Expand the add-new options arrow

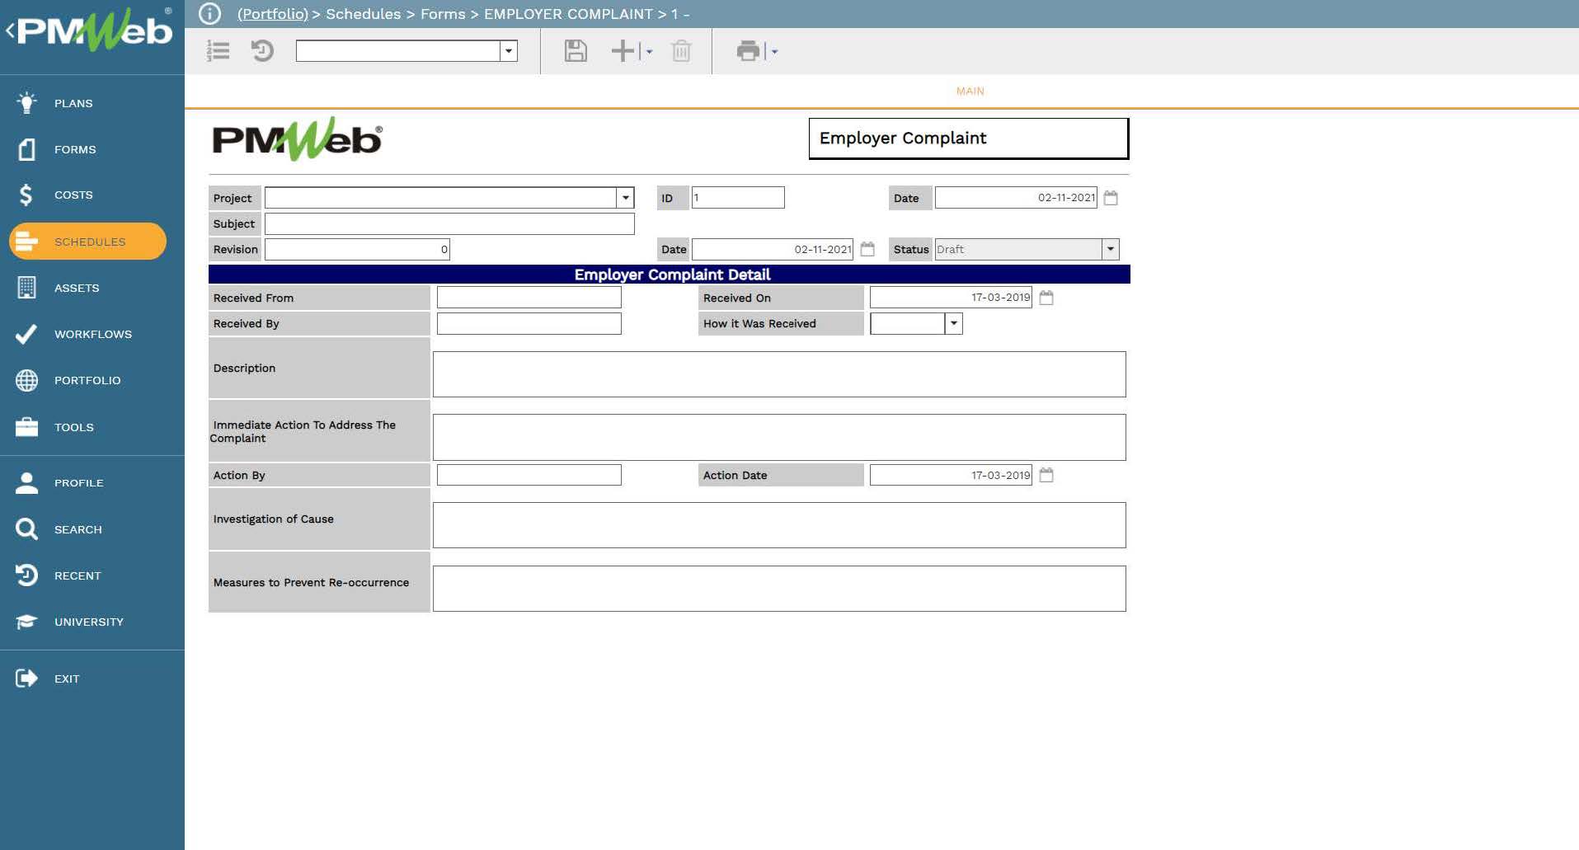click(649, 51)
